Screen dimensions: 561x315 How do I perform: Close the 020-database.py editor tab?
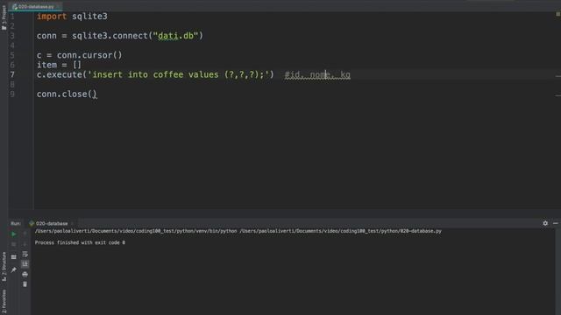[x=59, y=7]
